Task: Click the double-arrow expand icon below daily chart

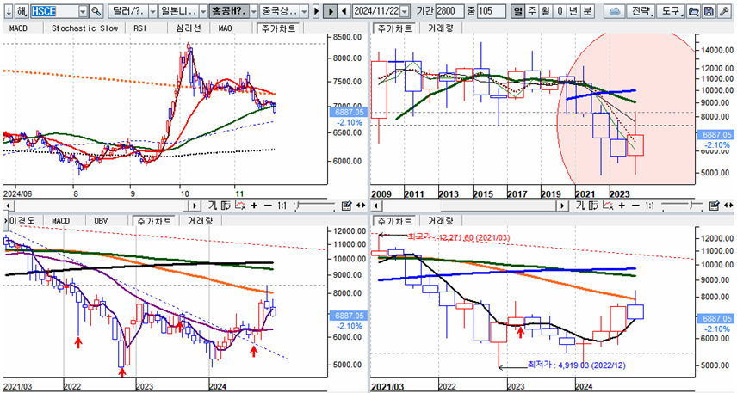Action: pos(361,206)
